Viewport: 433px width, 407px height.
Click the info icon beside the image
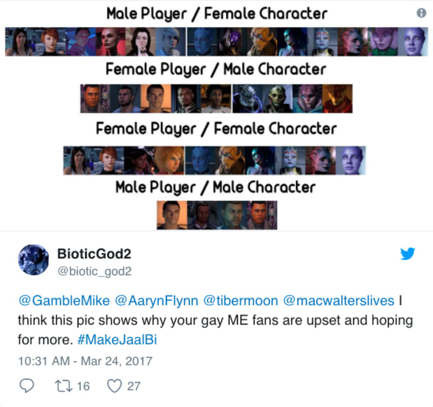421,13
